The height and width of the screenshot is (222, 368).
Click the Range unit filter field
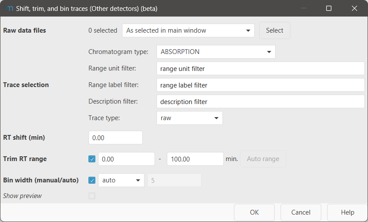[x=260, y=69]
